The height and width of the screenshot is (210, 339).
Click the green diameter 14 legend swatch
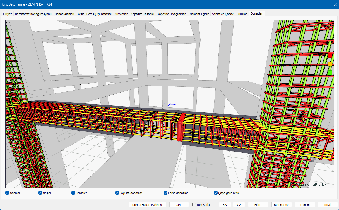[x=330, y=73]
